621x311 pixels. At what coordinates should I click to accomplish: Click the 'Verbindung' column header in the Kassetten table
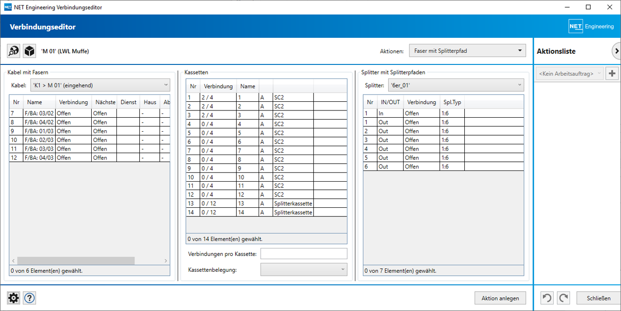pos(218,86)
